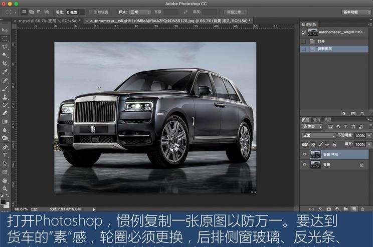Select the Zoom tool
This screenshot has width=373, height=247.
click(x=5, y=189)
